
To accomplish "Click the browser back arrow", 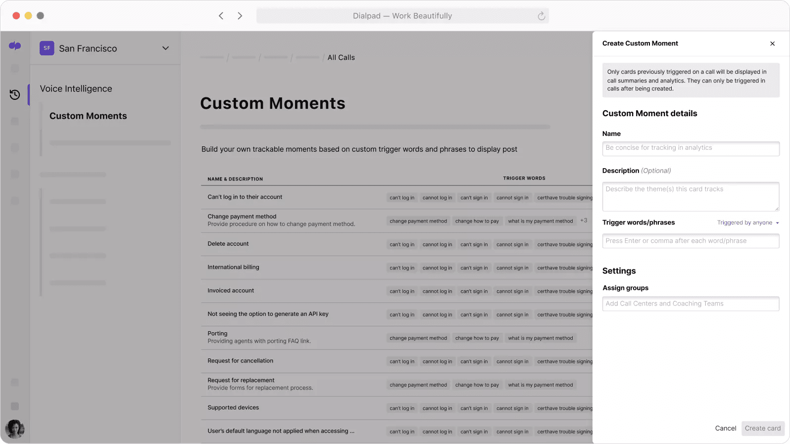I will point(221,16).
